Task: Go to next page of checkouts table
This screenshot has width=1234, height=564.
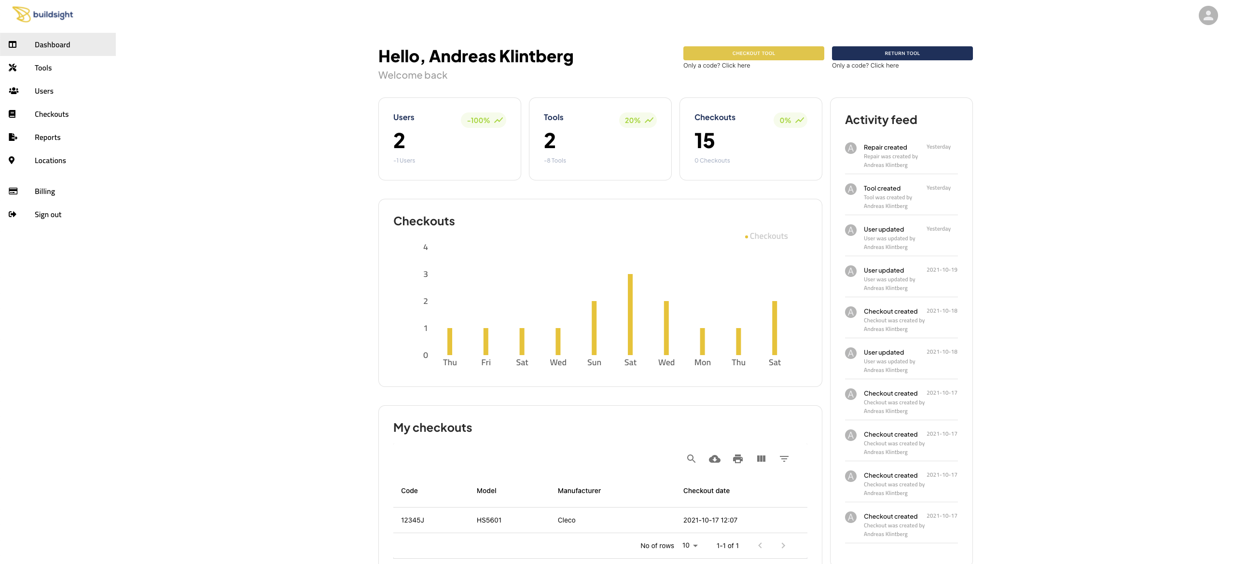Action: pos(783,546)
